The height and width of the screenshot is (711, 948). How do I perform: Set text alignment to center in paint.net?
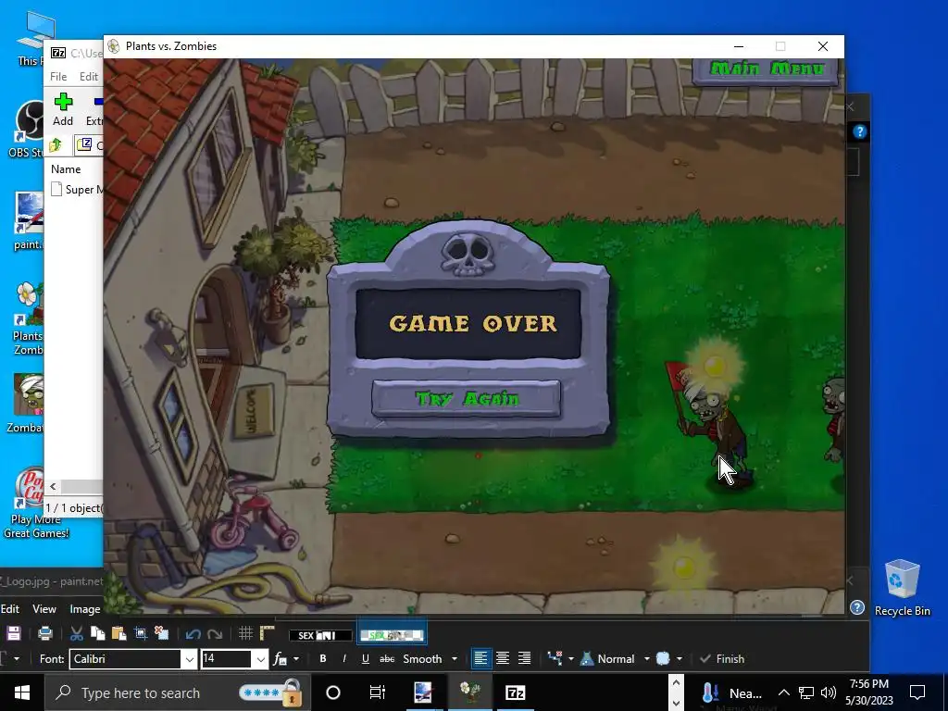pyautogui.click(x=503, y=658)
